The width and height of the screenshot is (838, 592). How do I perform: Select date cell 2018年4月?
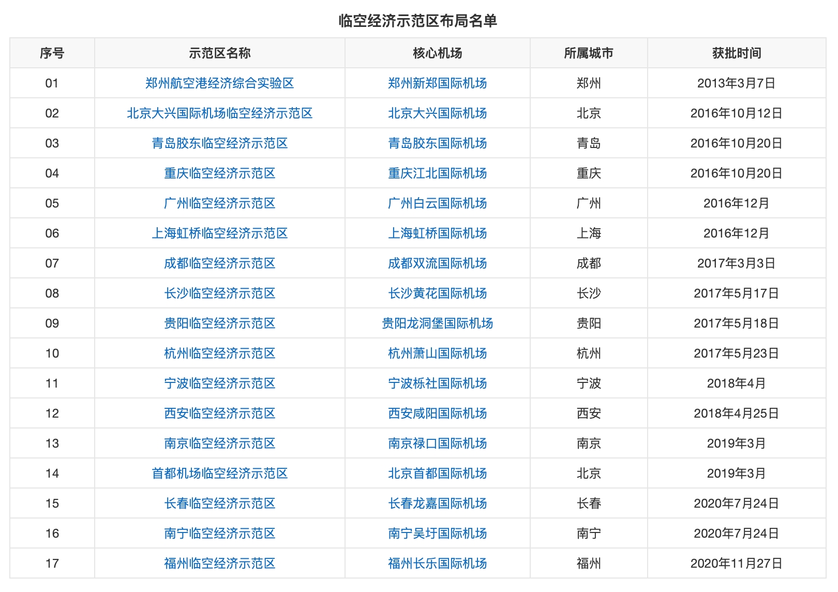(x=737, y=383)
